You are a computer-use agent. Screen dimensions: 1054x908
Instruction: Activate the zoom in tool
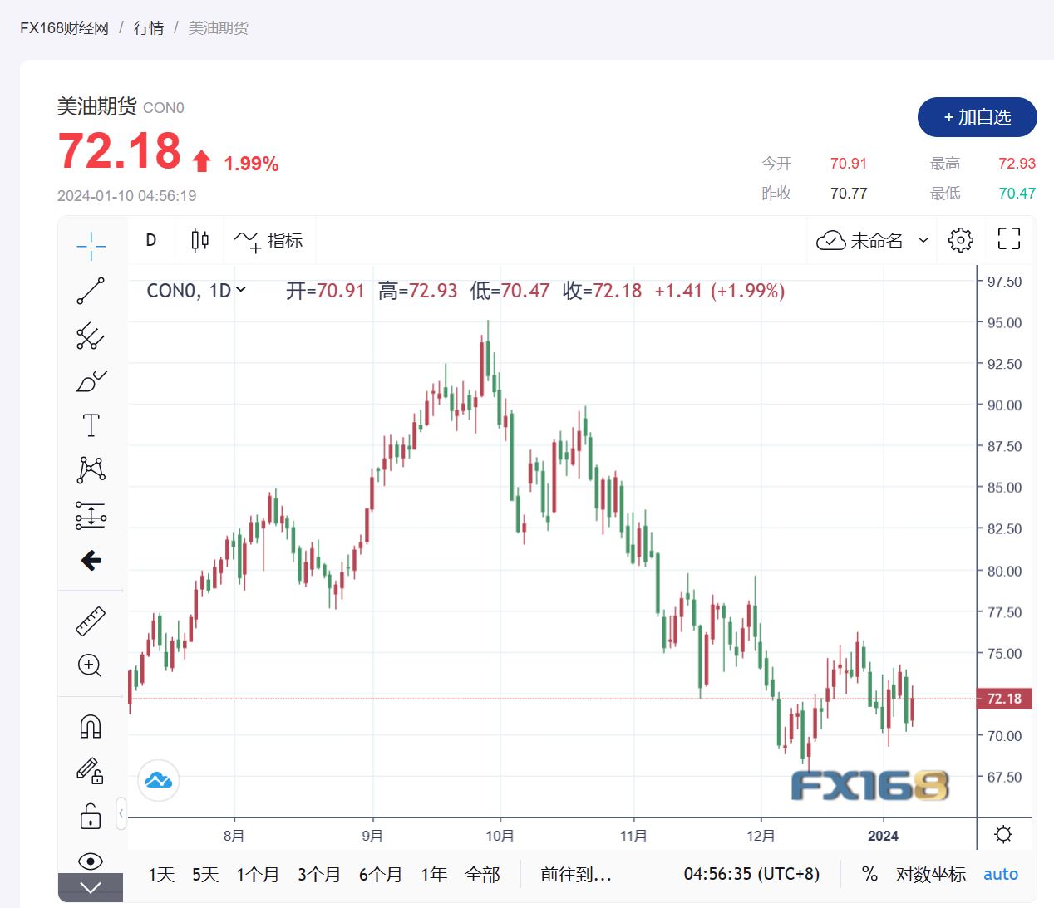(x=90, y=665)
